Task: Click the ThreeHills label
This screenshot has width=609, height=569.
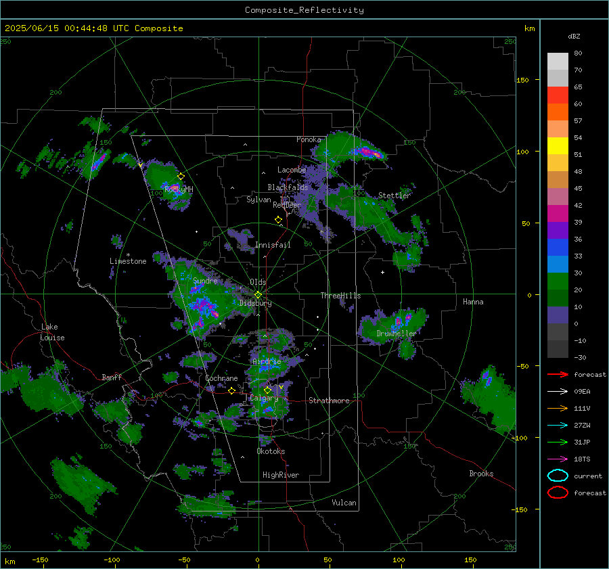Action: pos(340,296)
